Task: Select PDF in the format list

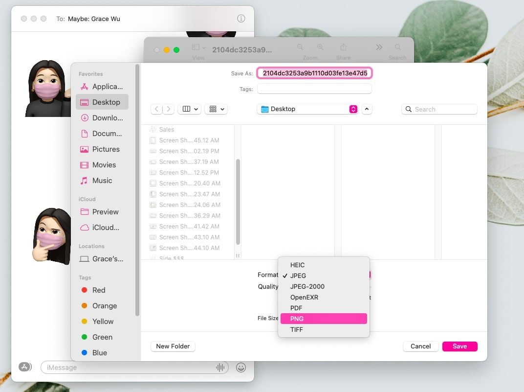Action: (x=324, y=308)
